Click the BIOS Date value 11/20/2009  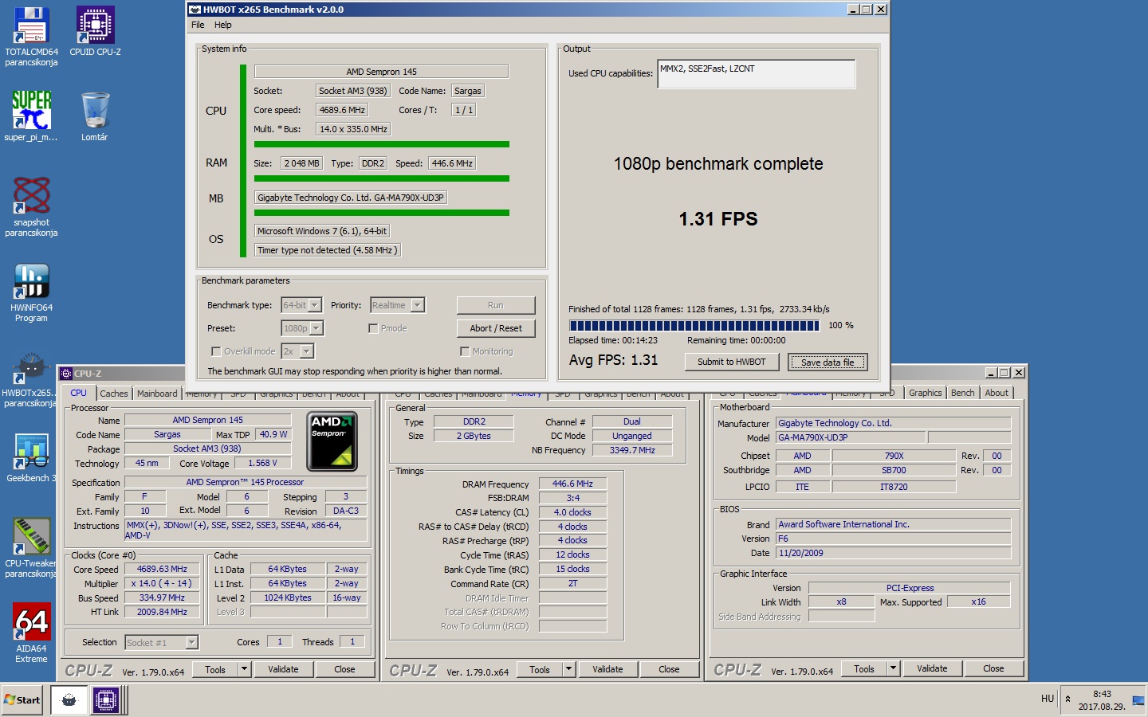(893, 553)
